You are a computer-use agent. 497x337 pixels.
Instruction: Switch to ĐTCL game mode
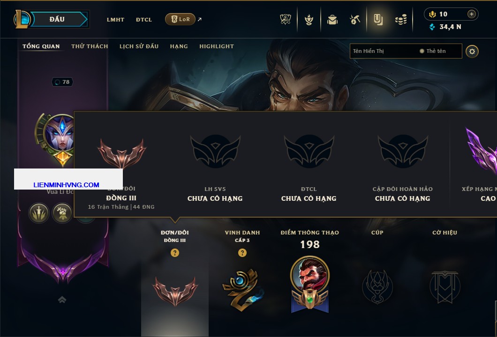pos(144,20)
